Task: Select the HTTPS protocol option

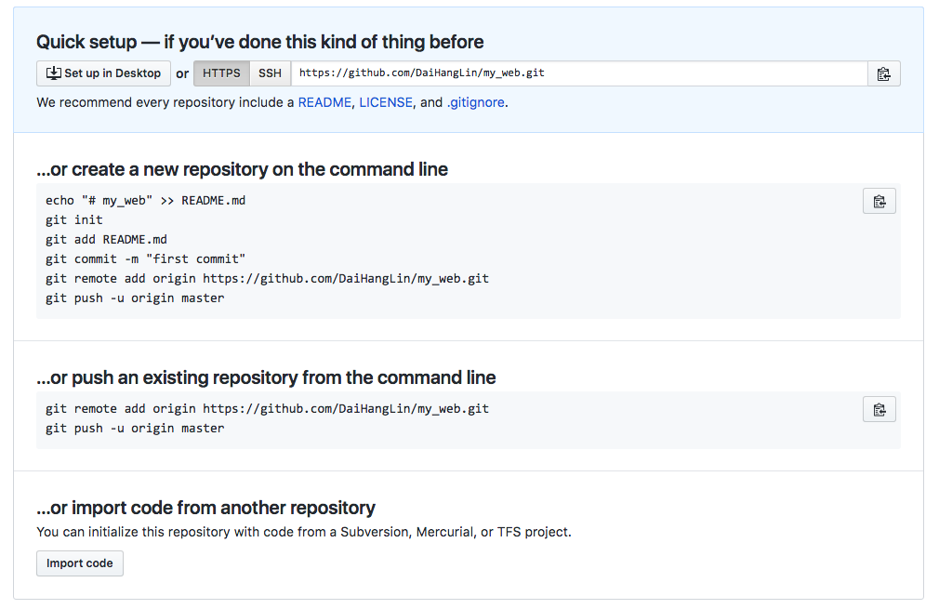Action: (x=221, y=73)
